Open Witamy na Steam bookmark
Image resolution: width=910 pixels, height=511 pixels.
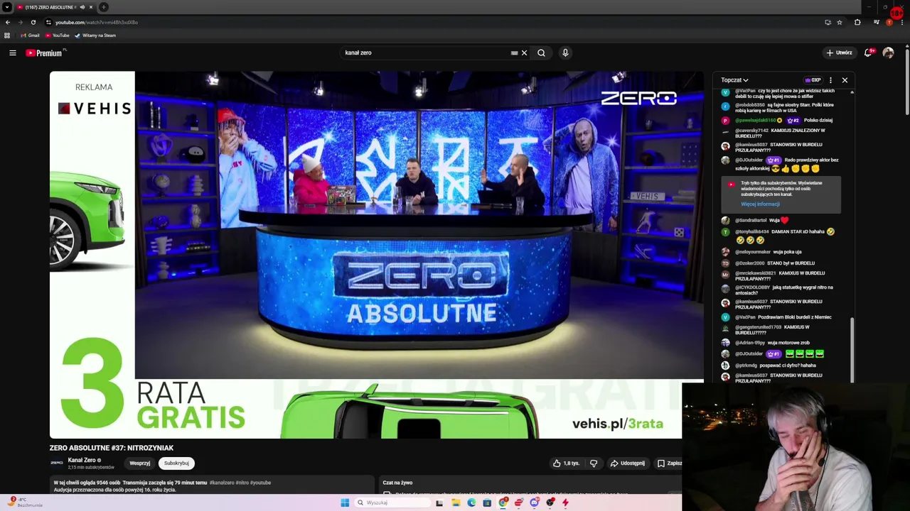tap(95, 35)
